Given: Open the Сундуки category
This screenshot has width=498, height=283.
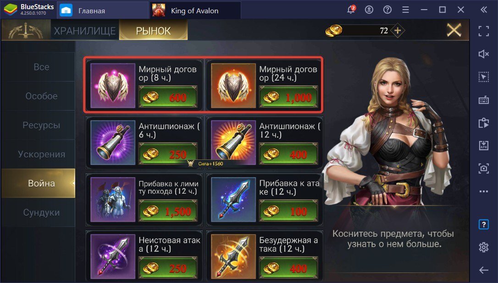Looking at the screenshot, I should [41, 212].
